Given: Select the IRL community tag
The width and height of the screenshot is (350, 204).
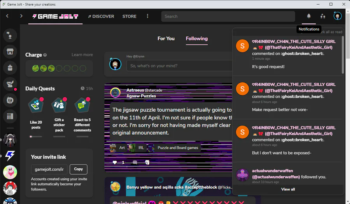Looking at the screenshot, I should (136, 148).
